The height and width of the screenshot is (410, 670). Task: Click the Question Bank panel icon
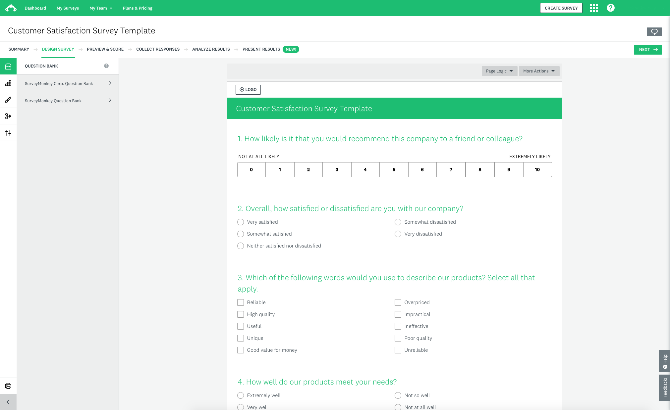8,67
